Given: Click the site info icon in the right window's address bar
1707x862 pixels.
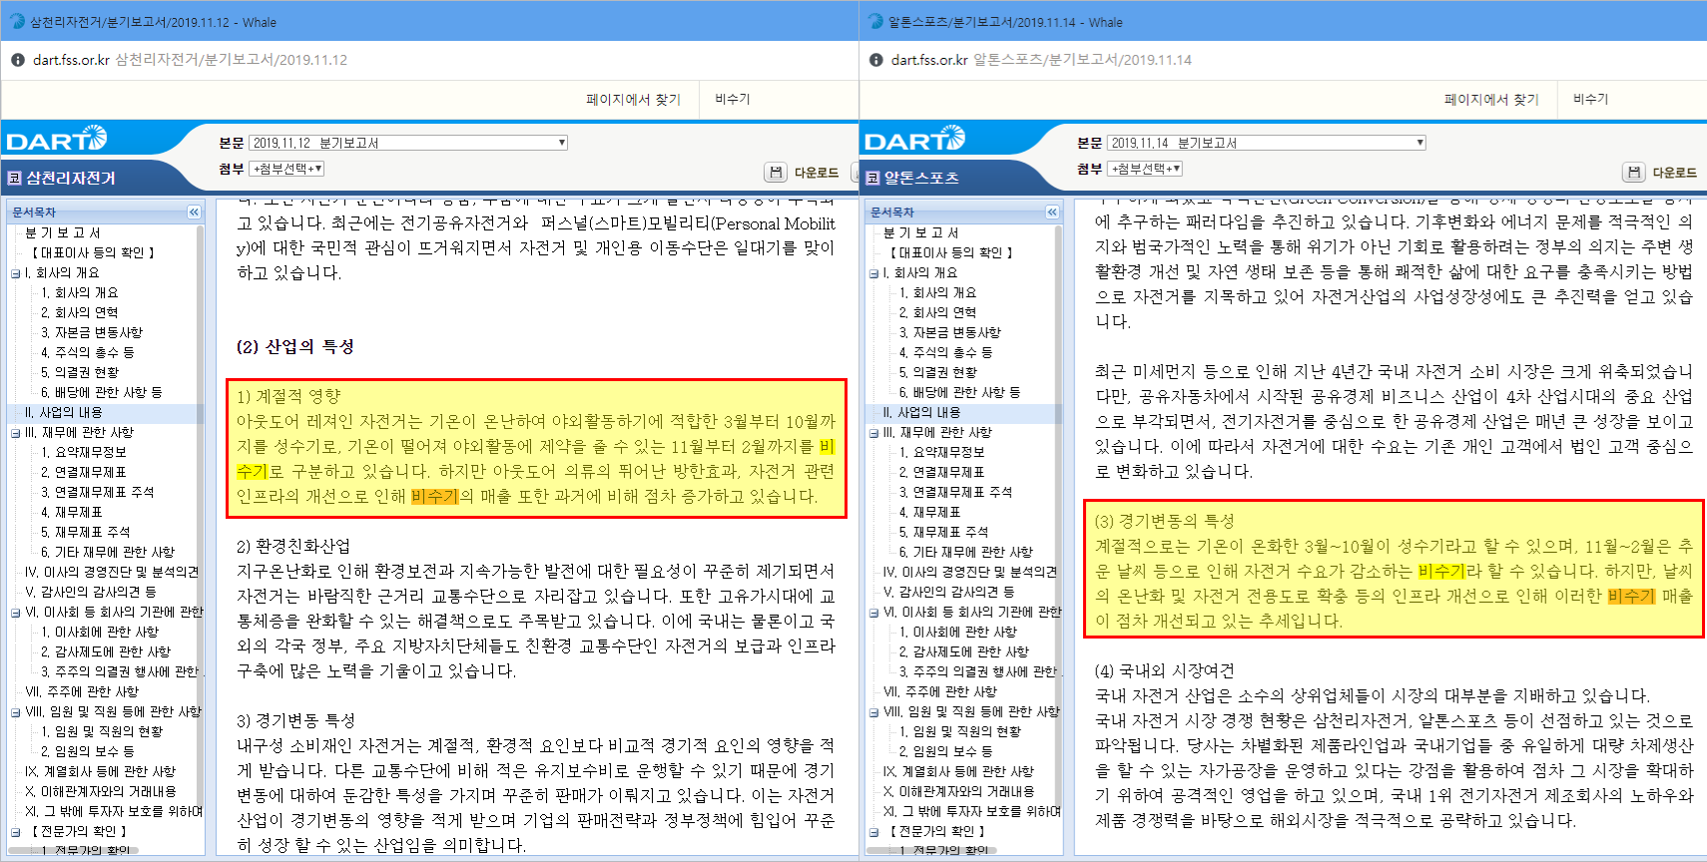Looking at the screenshot, I should 876,60.
